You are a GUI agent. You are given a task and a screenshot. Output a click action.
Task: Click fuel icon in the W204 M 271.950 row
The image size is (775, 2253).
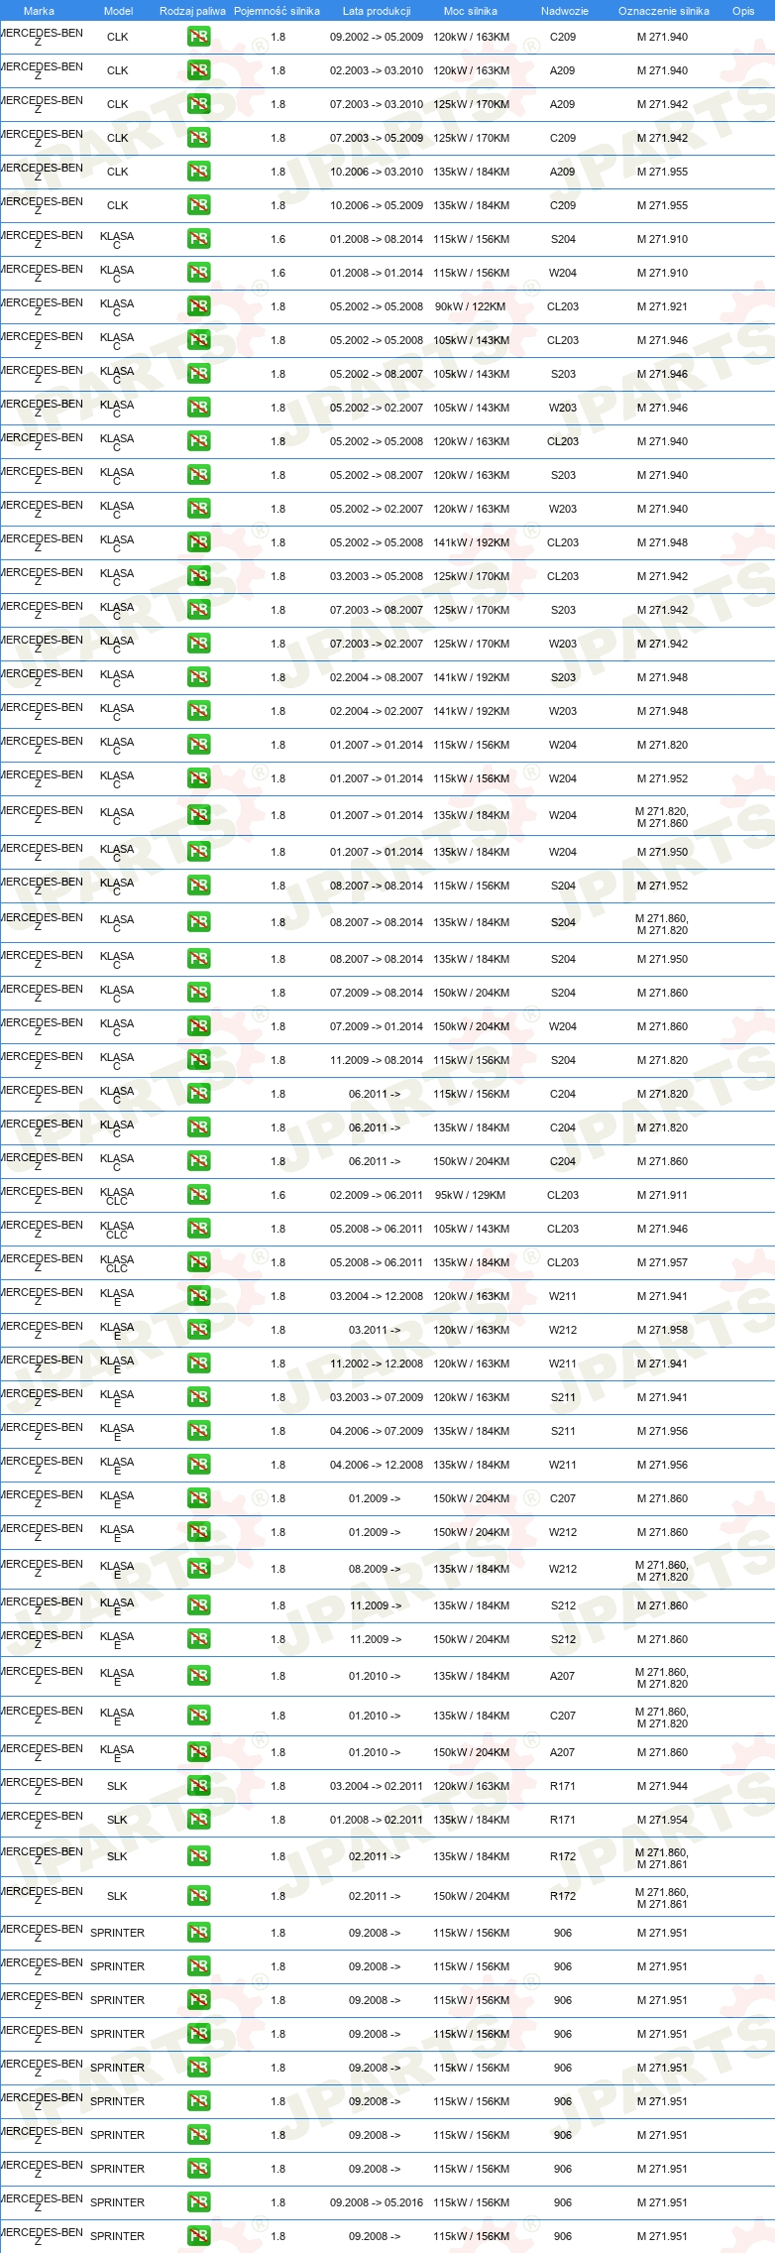point(199,852)
